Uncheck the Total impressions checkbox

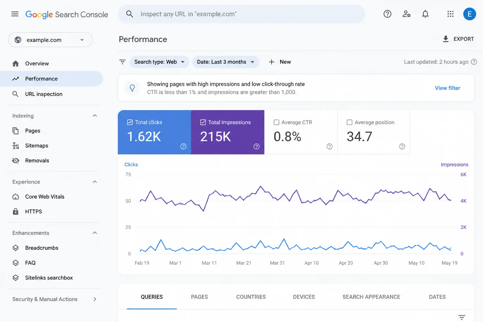[203, 122]
